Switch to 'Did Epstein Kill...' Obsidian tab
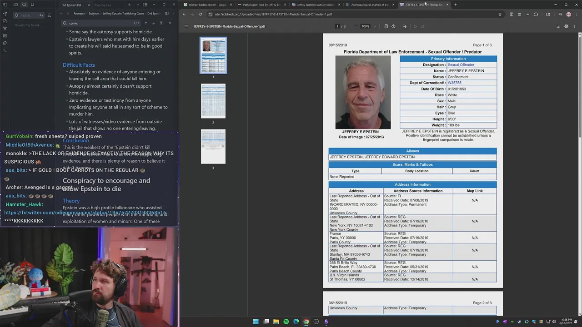The width and height of the screenshot is (582, 327). point(73,5)
